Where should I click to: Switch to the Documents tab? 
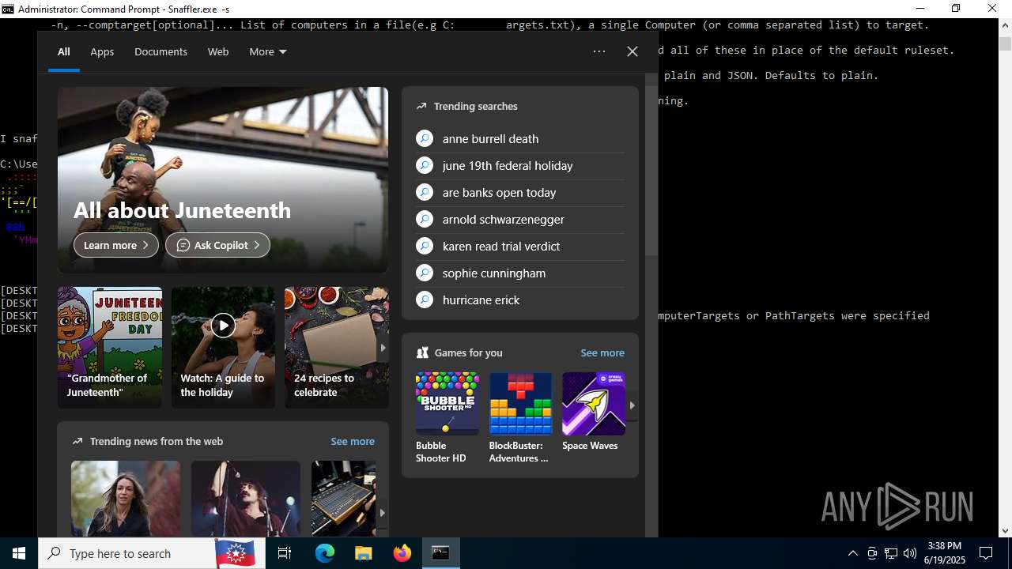click(x=160, y=51)
